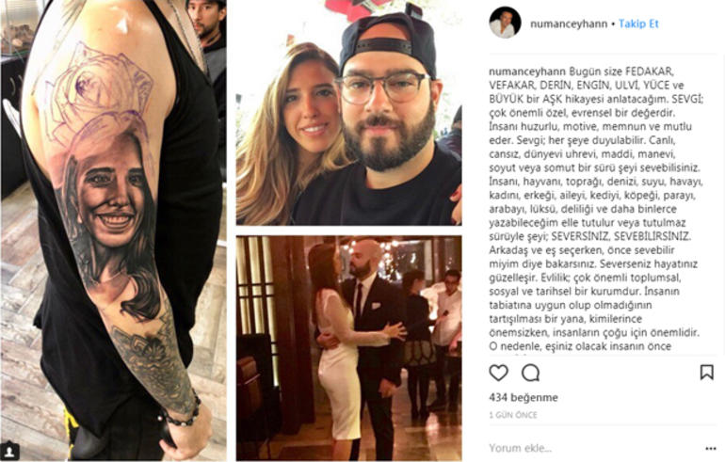Image resolution: width=725 pixels, height=462 pixels.
Task: Select the couple selfie photo
Action: pyautogui.click(x=348, y=113)
